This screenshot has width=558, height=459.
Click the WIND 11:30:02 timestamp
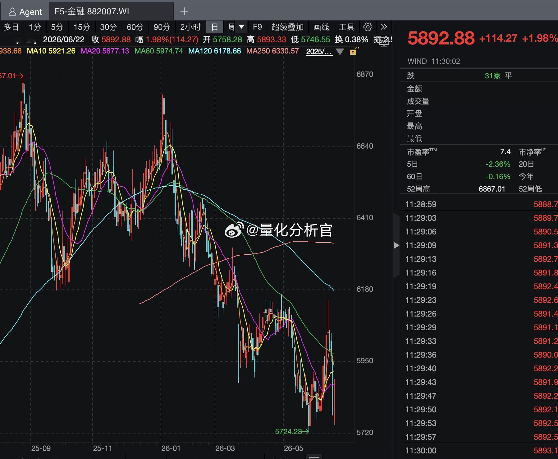click(x=434, y=61)
